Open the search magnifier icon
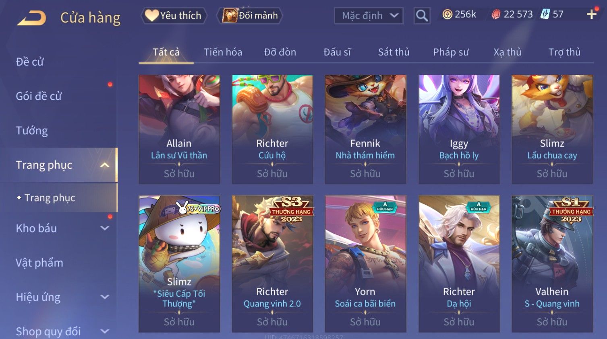This screenshot has height=339, width=607. [422, 16]
